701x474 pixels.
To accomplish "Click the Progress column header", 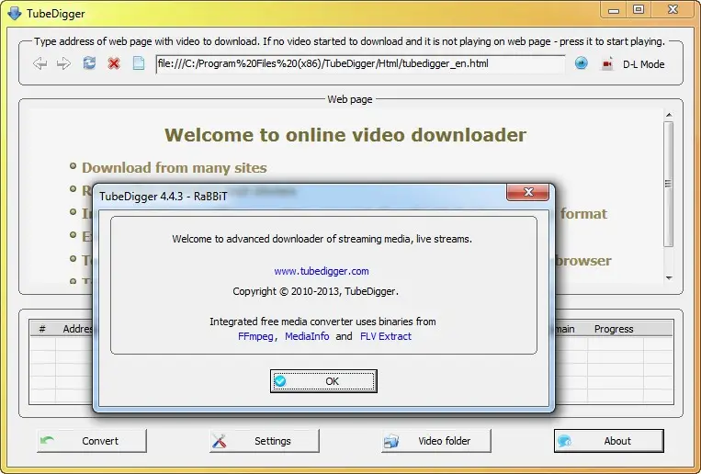I will [614, 329].
